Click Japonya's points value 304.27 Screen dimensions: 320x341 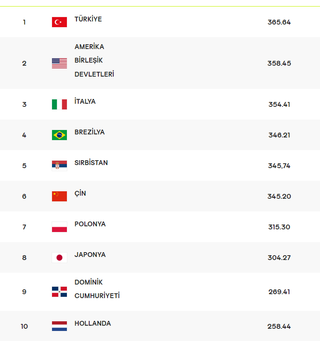pyautogui.click(x=279, y=257)
